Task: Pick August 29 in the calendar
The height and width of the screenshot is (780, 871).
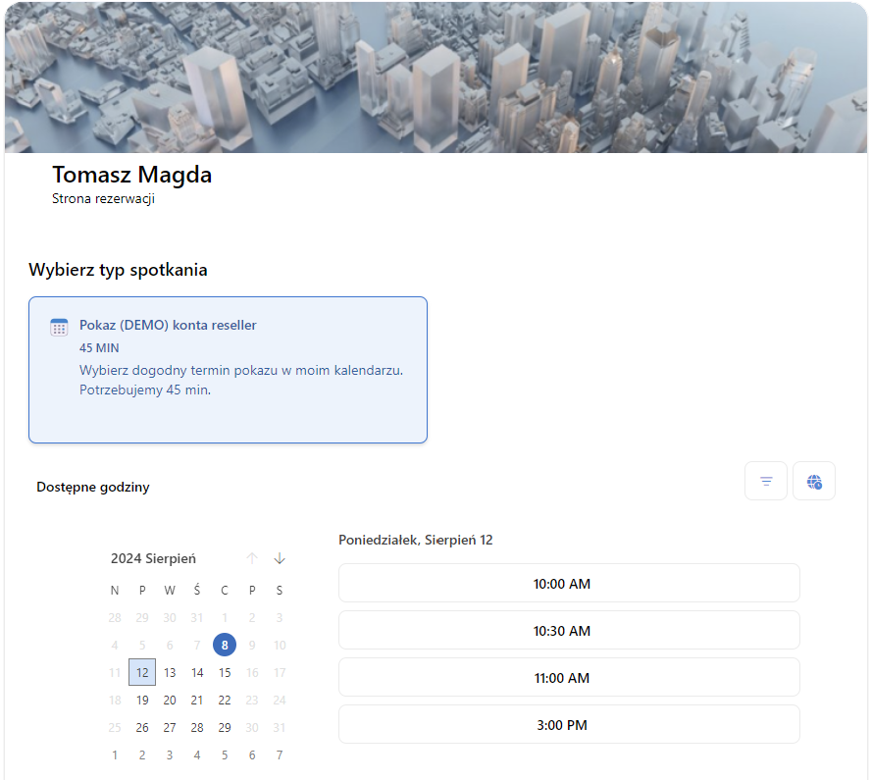Action: coord(225,727)
